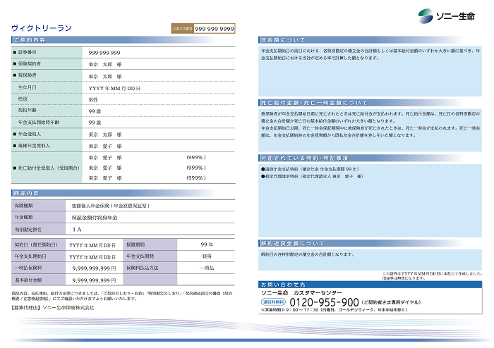
Task: Click the 【募集代理店】ソニー生命保険株式会社 line
Action: pyautogui.click(x=53, y=308)
